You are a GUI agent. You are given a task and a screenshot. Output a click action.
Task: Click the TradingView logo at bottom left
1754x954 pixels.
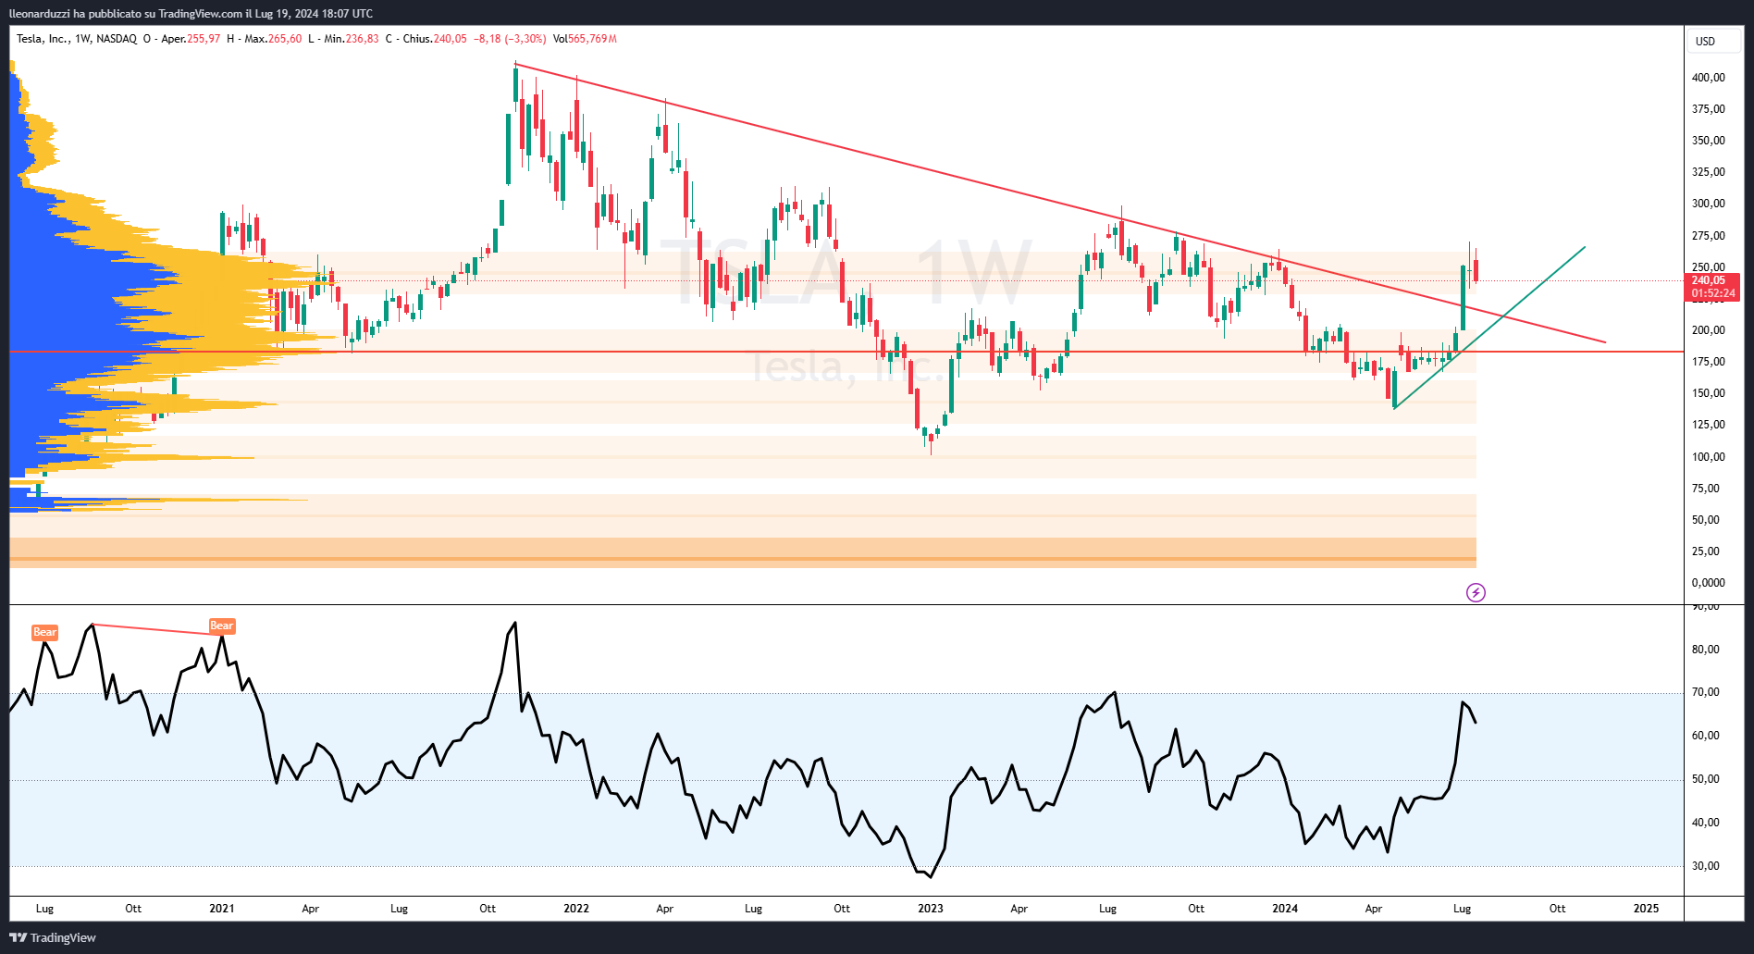(x=53, y=937)
